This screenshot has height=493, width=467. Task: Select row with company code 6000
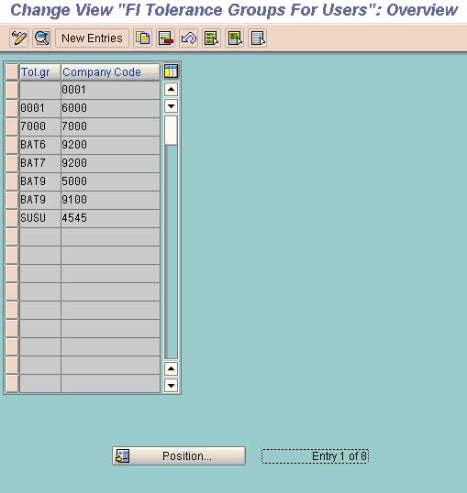pos(12,108)
